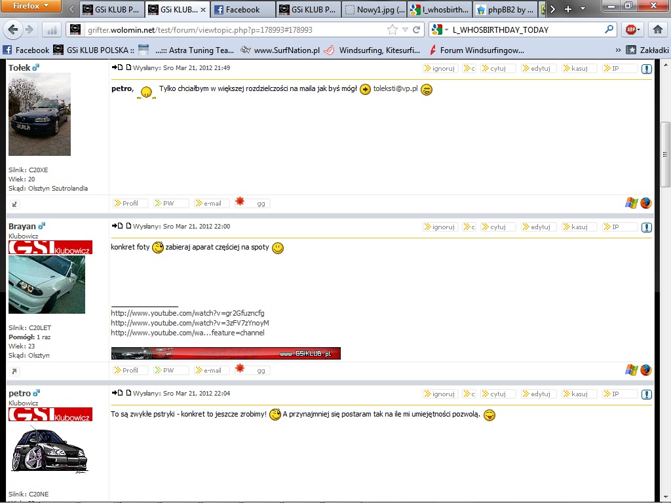Open the Astra Tuning Team bookmark
Image resolution: width=671 pixels, height=503 pixels.
pyautogui.click(x=186, y=50)
